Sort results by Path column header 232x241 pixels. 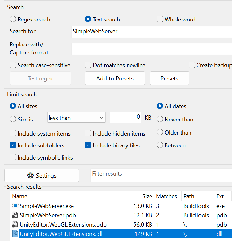tap(198, 196)
